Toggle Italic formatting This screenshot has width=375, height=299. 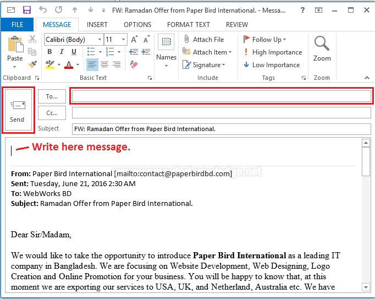(x=62, y=52)
